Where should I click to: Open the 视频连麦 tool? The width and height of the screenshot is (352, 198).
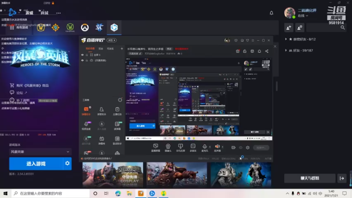point(86,126)
